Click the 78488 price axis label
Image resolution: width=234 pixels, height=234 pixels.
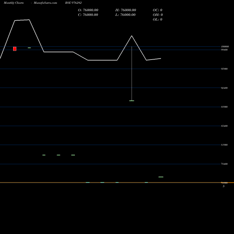224,164
